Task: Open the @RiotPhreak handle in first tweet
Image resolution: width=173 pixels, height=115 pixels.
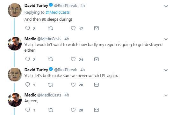Action: pyautogui.click(x=66, y=5)
